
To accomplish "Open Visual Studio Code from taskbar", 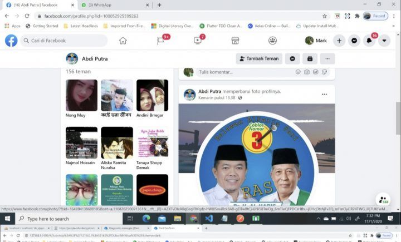I will 209,219.
